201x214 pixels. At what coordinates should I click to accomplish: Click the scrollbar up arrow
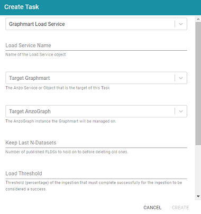coord(198,19)
